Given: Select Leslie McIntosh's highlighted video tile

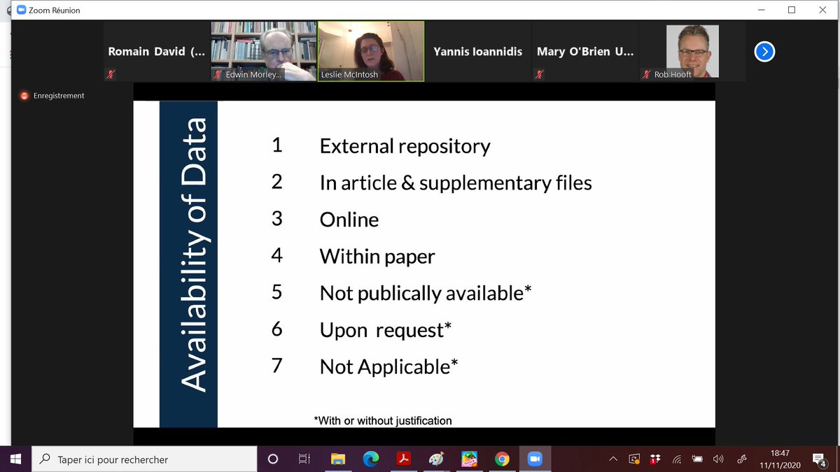Looking at the screenshot, I should click(x=370, y=49).
